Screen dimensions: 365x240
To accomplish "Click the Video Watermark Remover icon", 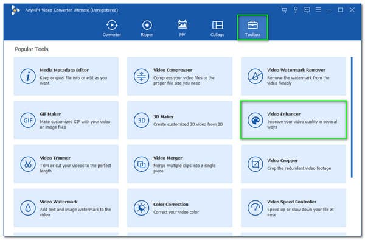I will [255, 76].
